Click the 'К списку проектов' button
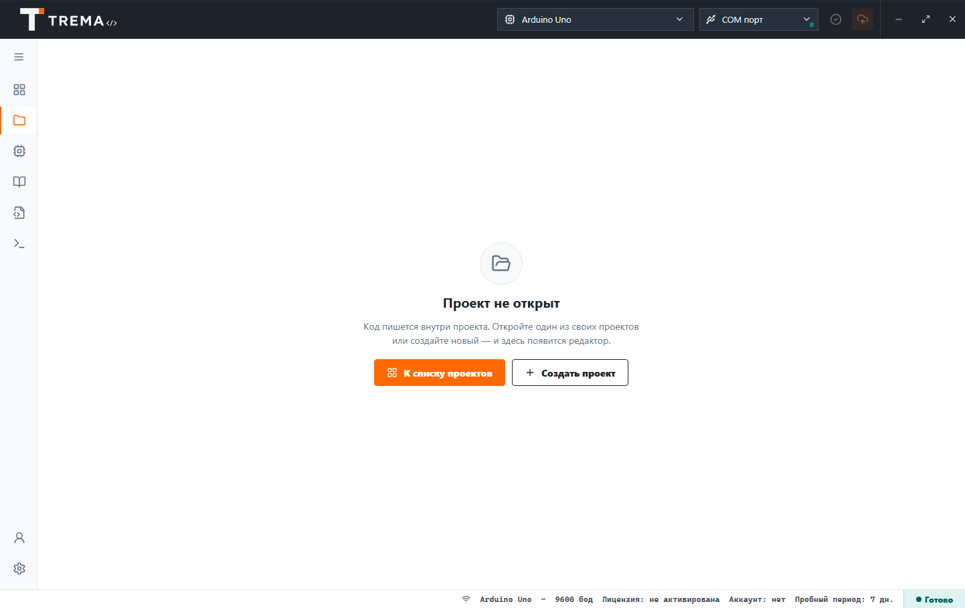 440,373
